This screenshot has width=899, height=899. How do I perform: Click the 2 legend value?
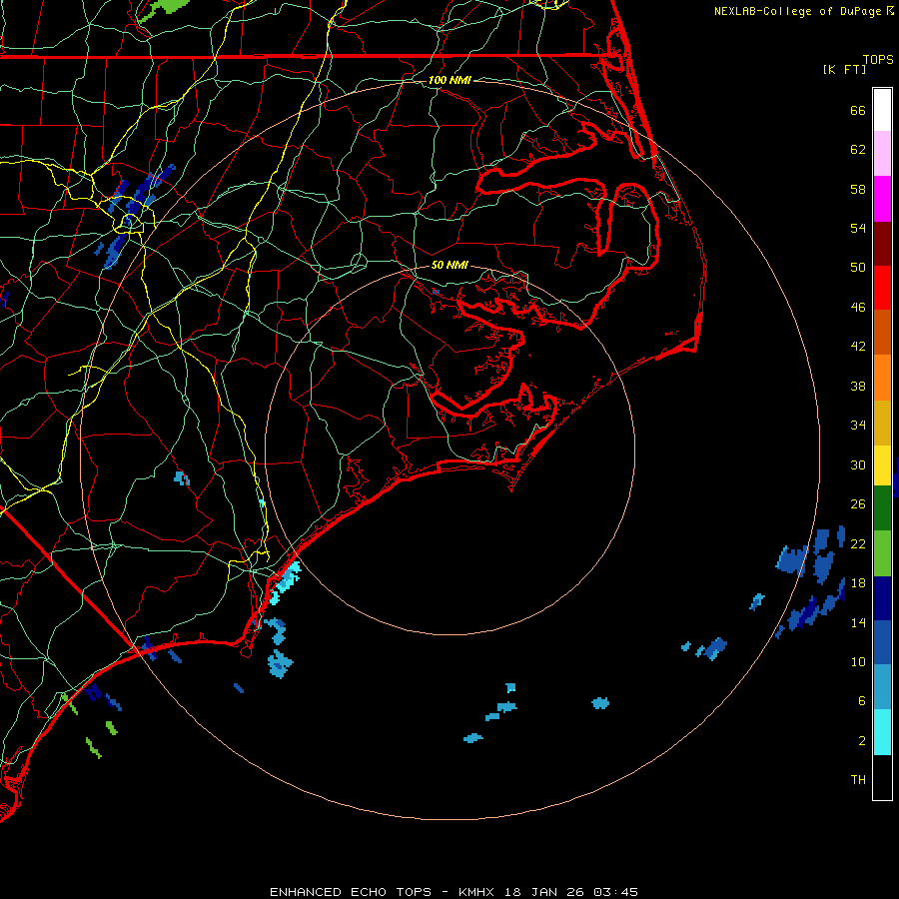coord(862,741)
